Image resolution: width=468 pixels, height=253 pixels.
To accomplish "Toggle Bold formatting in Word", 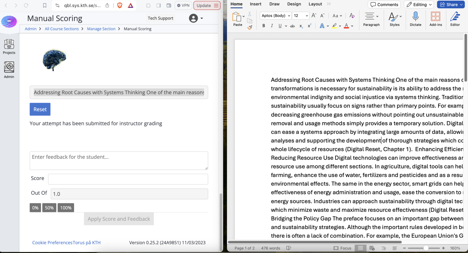I will point(264,26).
